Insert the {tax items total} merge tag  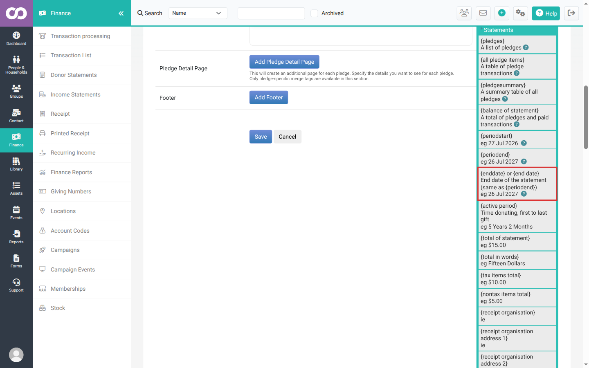[517, 279]
